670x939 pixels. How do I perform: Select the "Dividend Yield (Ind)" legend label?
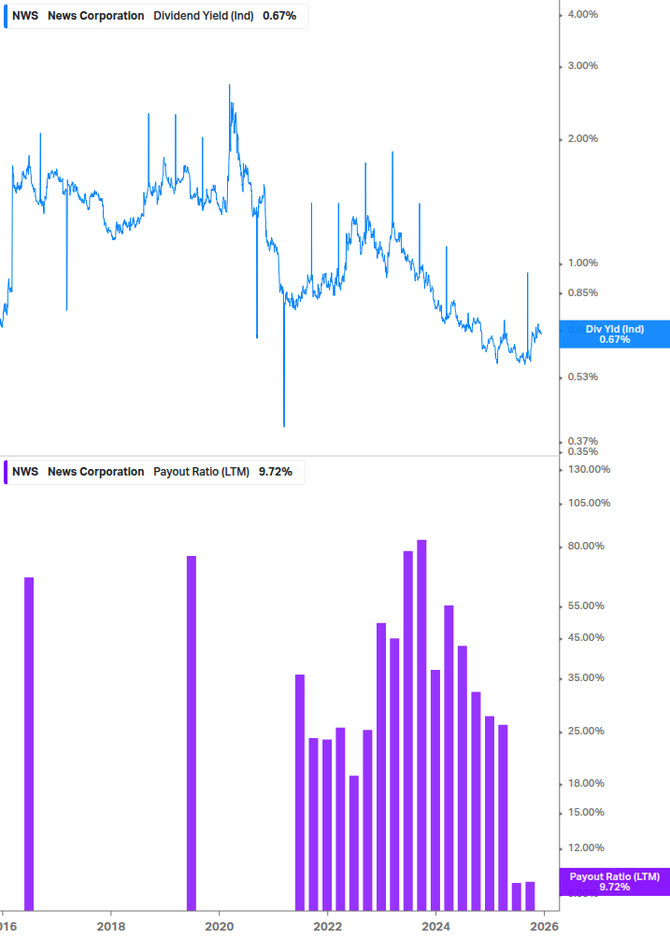(x=203, y=16)
